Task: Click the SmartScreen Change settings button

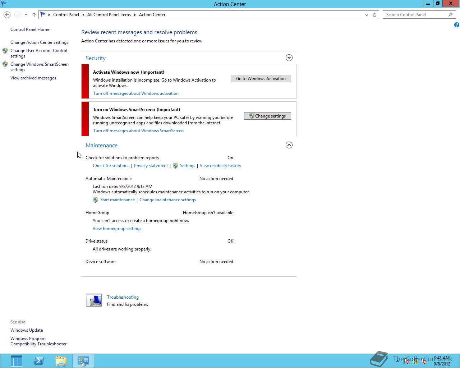Action: [x=267, y=116]
